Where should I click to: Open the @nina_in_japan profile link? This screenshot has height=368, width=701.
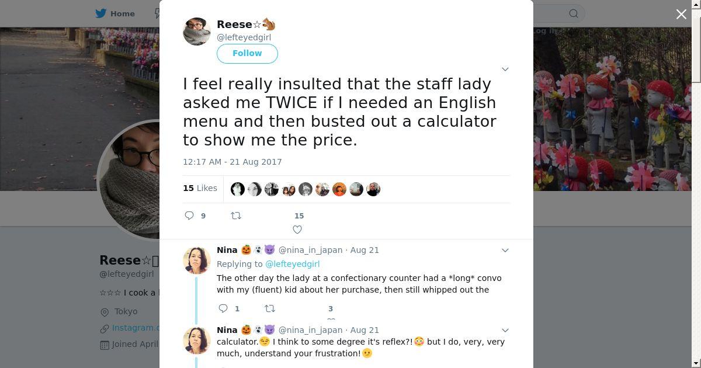(310, 250)
